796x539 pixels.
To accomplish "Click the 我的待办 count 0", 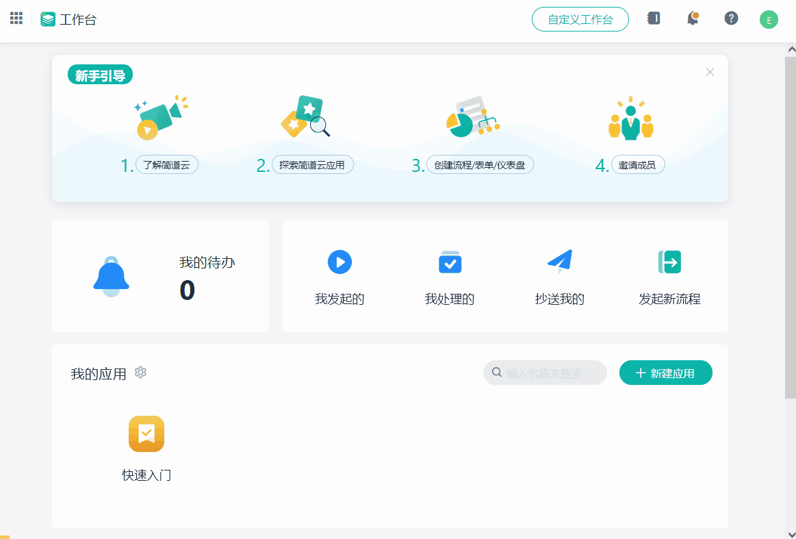I will click(188, 290).
